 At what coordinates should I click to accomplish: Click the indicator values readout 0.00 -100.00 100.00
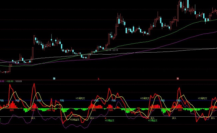click(11, 81)
